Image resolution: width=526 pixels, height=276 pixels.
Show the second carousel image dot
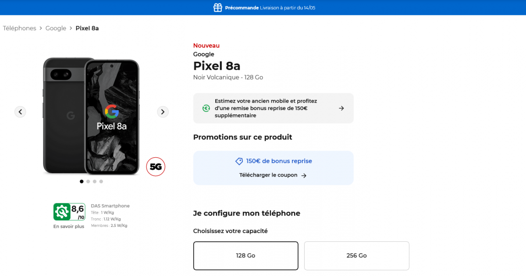[x=88, y=181]
